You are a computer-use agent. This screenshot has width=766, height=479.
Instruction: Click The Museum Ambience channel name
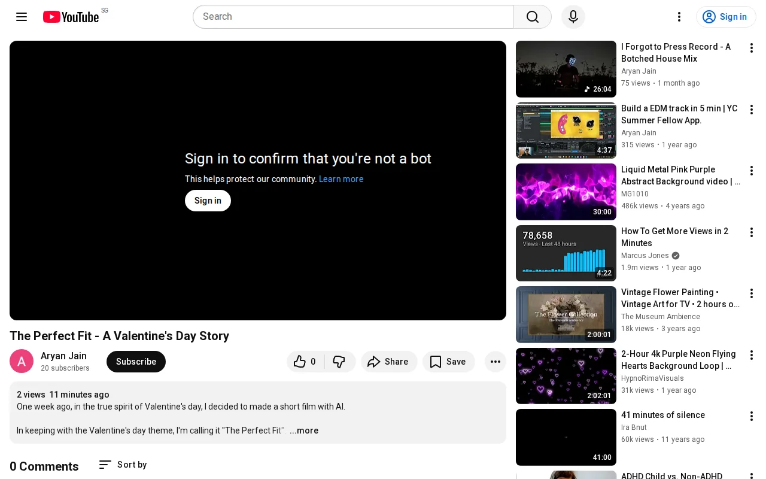point(661,317)
